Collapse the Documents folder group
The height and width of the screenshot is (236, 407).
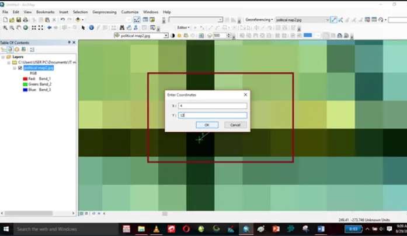point(9,62)
